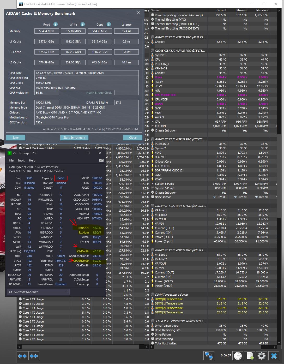Click the info icon next to Read
284x364 pixels.
55,24
